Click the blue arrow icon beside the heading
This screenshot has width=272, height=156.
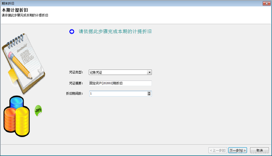72,32
